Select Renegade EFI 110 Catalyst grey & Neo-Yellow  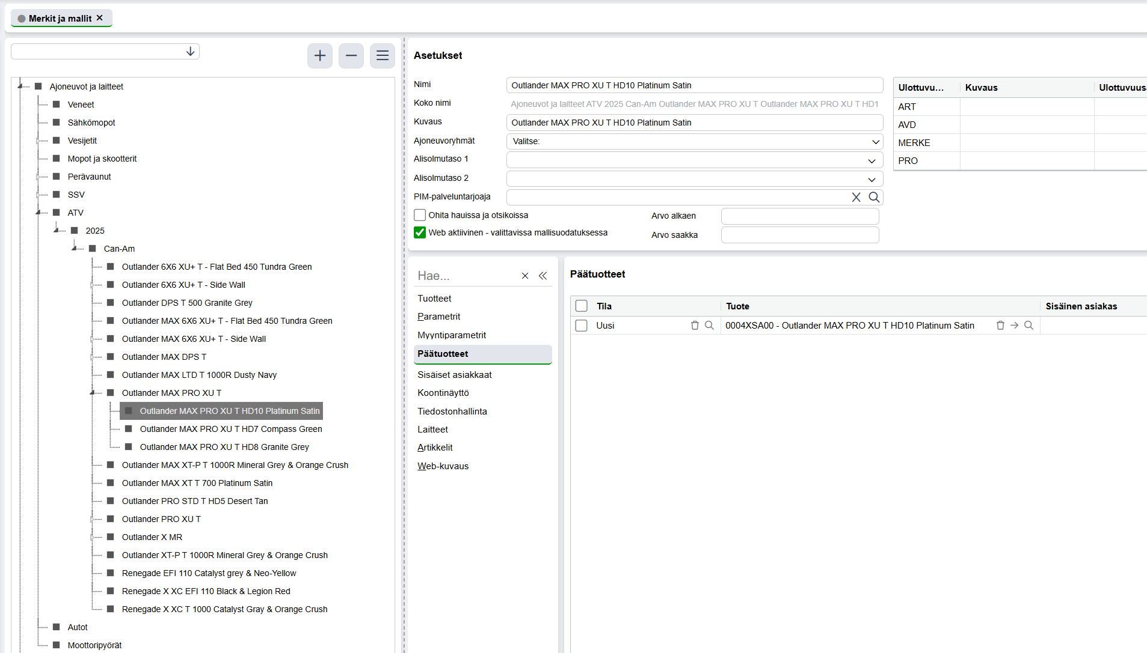click(x=209, y=573)
